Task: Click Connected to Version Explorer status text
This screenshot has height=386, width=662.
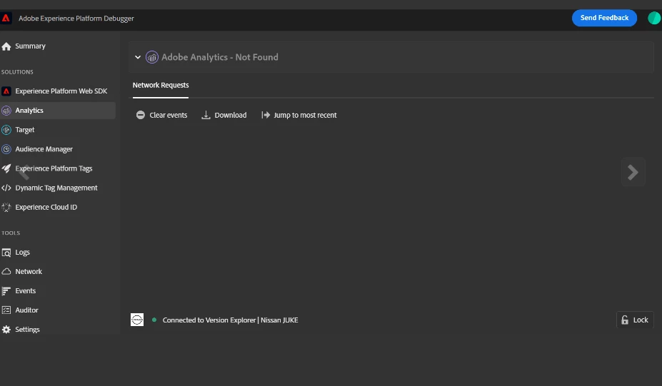Action: pyautogui.click(x=230, y=320)
